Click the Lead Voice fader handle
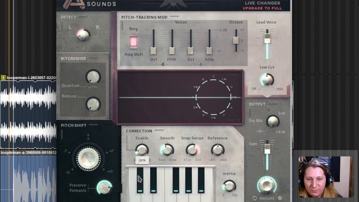Viewport: 359px width, 202px height. coord(267,39)
